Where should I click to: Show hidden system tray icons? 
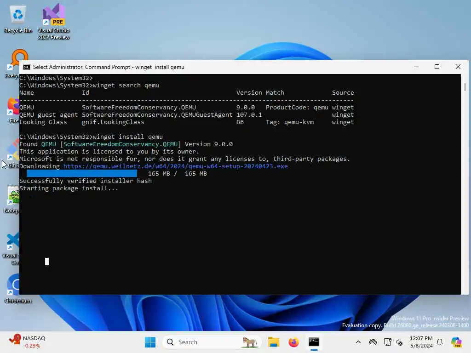tap(358, 342)
